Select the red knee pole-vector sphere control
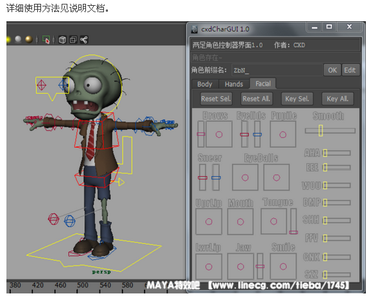 click(x=53, y=219)
